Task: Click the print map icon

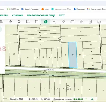Action: [99, 22]
